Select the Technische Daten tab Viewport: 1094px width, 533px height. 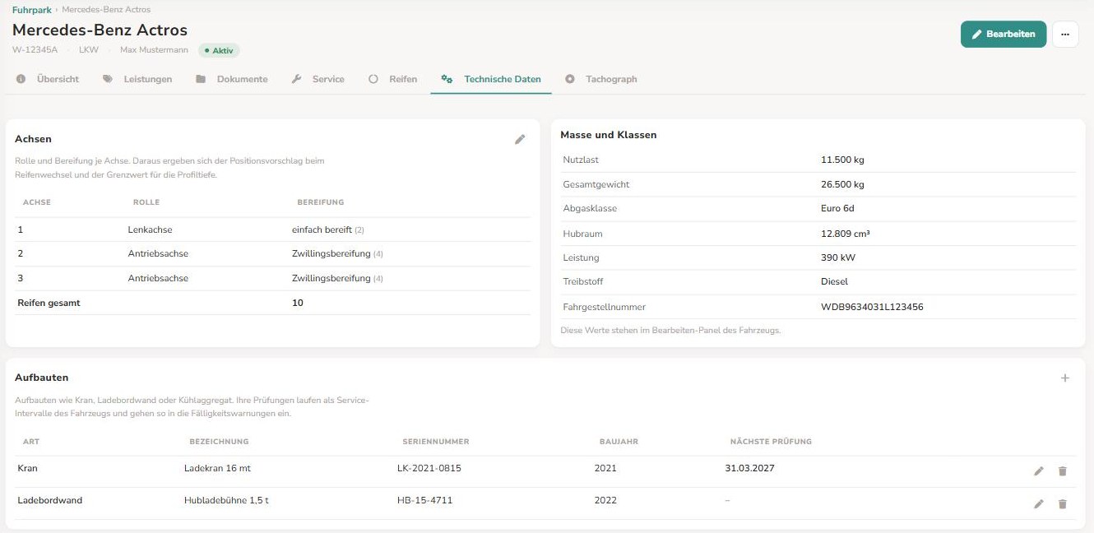[491, 79]
